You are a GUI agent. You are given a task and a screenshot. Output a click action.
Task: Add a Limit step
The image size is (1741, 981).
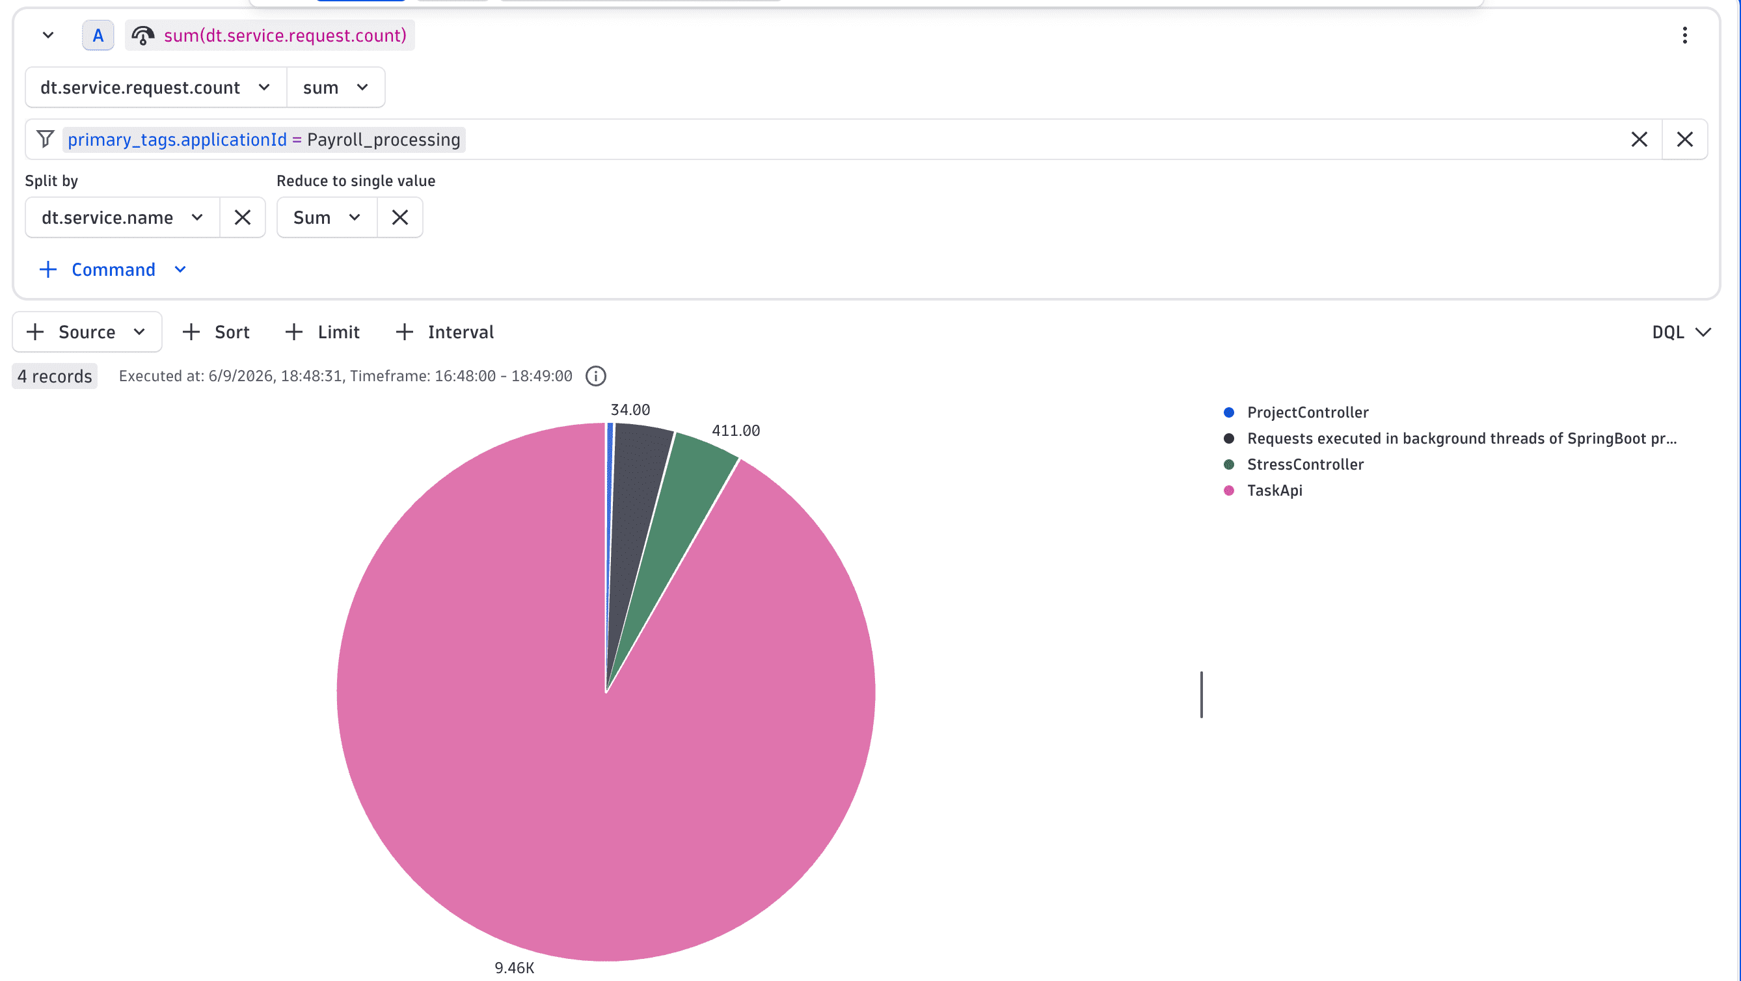tap(323, 332)
